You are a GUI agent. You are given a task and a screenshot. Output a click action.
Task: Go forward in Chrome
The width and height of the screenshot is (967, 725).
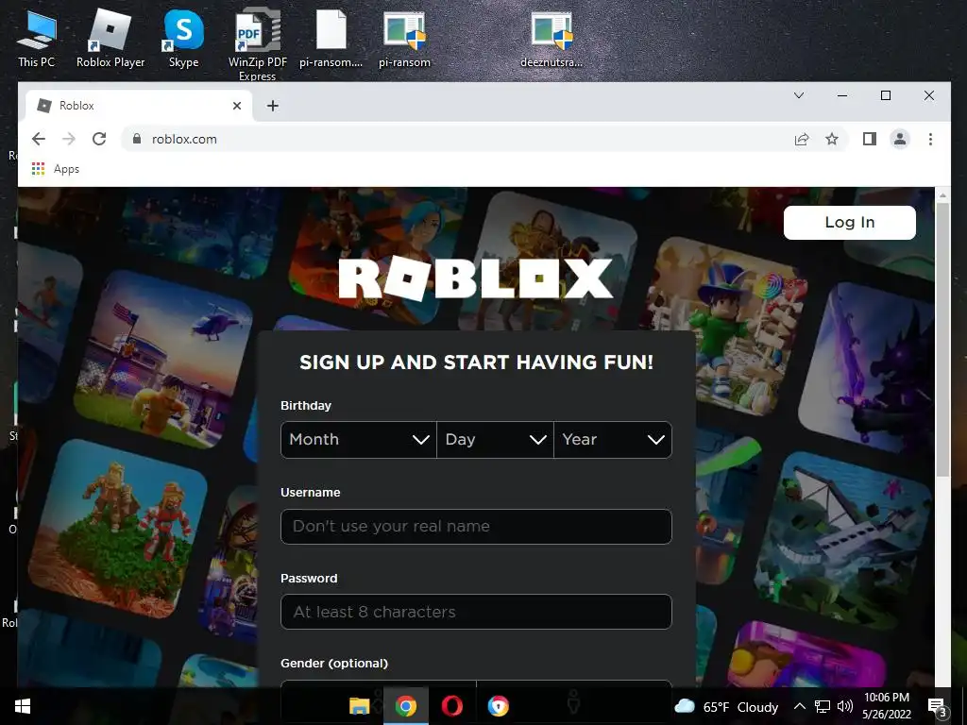[68, 139]
